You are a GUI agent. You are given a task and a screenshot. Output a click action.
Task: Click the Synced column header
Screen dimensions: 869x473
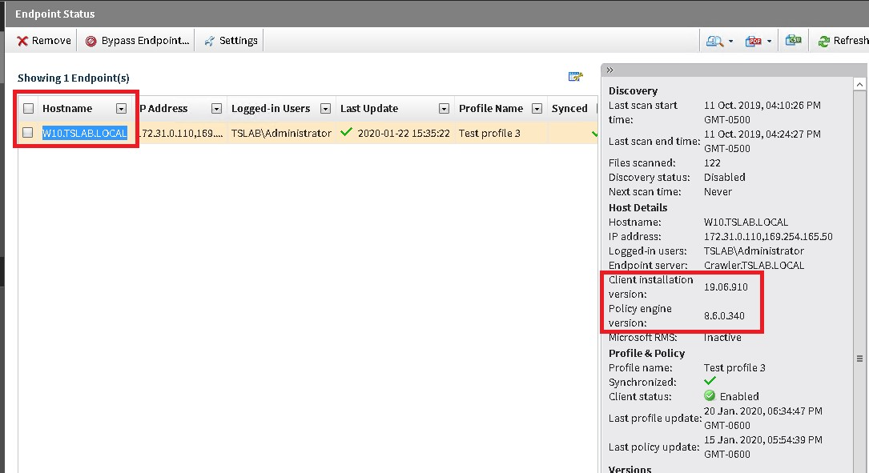pyautogui.click(x=569, y=109)
